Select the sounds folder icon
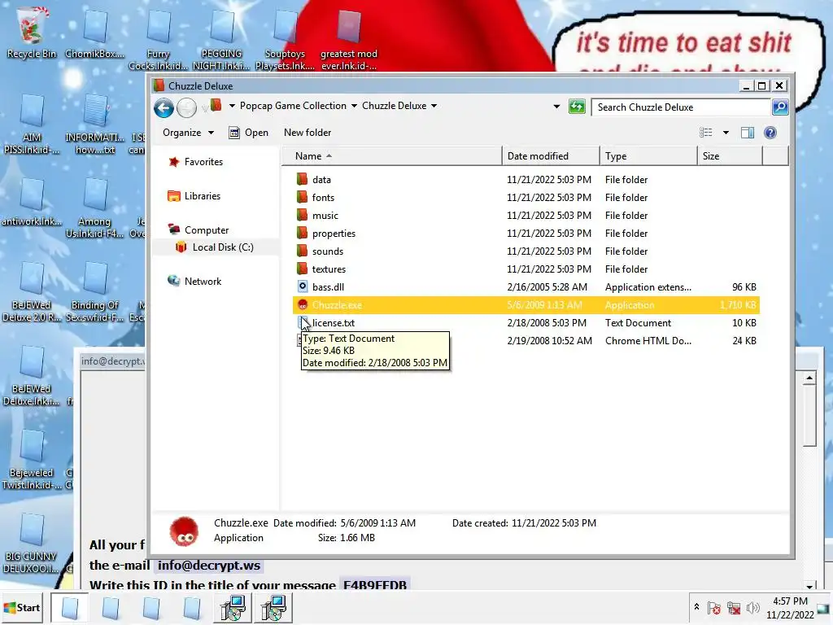The width and height of the screenshot is (833, 625). (x=303, y=251)
